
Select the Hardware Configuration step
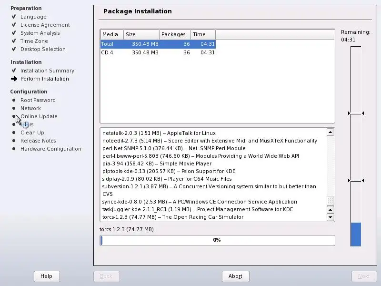coord(51,149)
